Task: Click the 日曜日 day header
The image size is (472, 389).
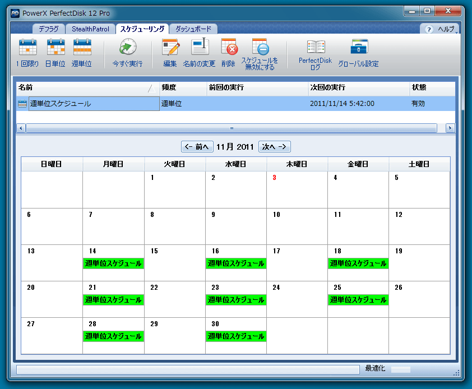Action: (52, 164)
